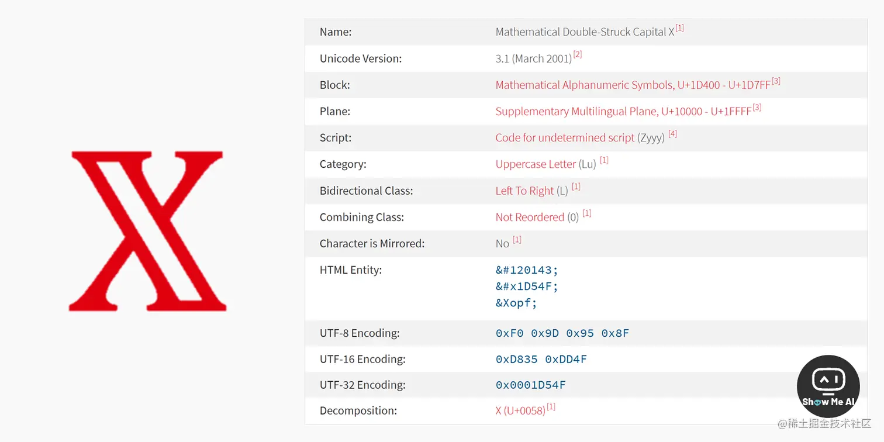The image size is (884, 442).
Task: Click the UTF-8 value '0xF0 0x9D 0x95 0x8F'
Action: (562, 333)
